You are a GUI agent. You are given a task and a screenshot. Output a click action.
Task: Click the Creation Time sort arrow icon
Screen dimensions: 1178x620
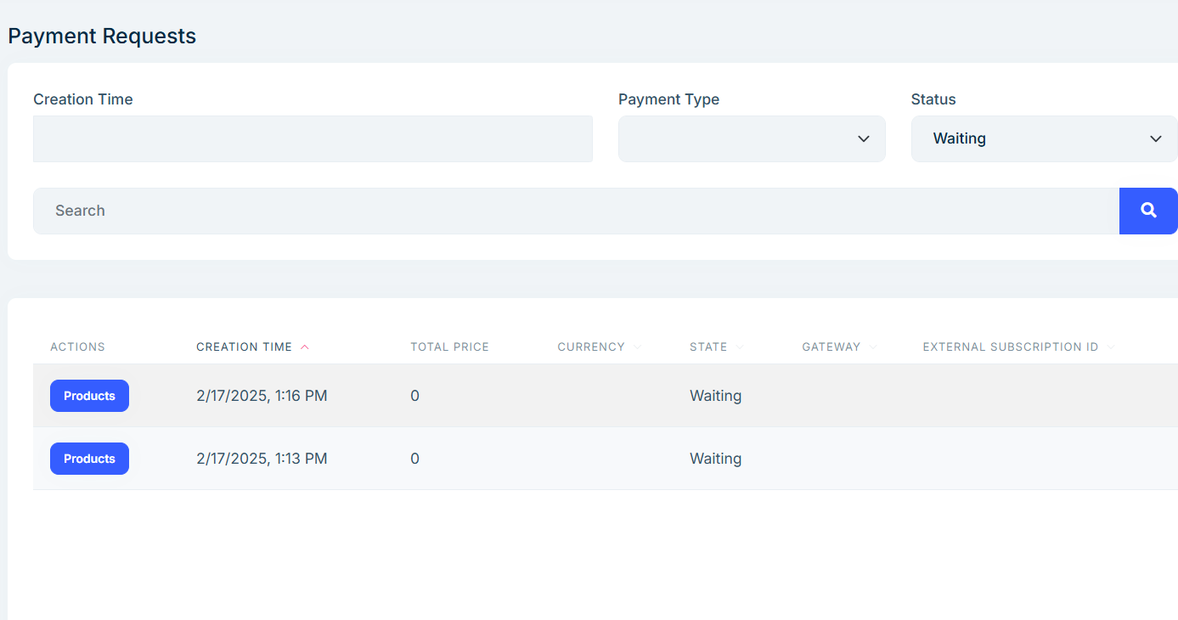[305, 347]
